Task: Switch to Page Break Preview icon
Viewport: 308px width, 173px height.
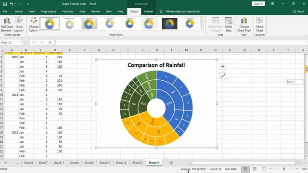Action: [x=263, y=169]
